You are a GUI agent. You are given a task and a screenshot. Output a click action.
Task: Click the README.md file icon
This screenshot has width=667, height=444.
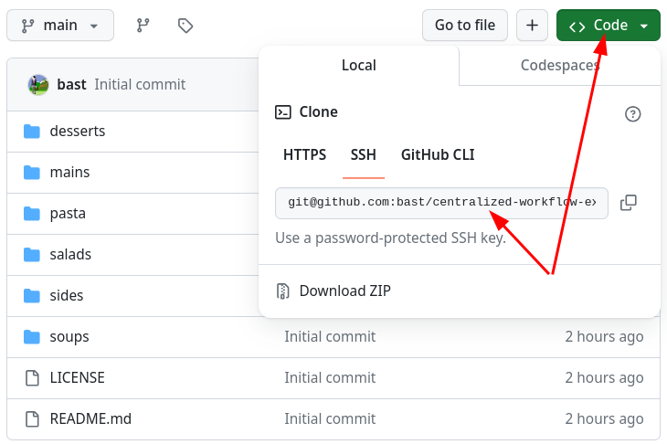(x=33, y=419)
